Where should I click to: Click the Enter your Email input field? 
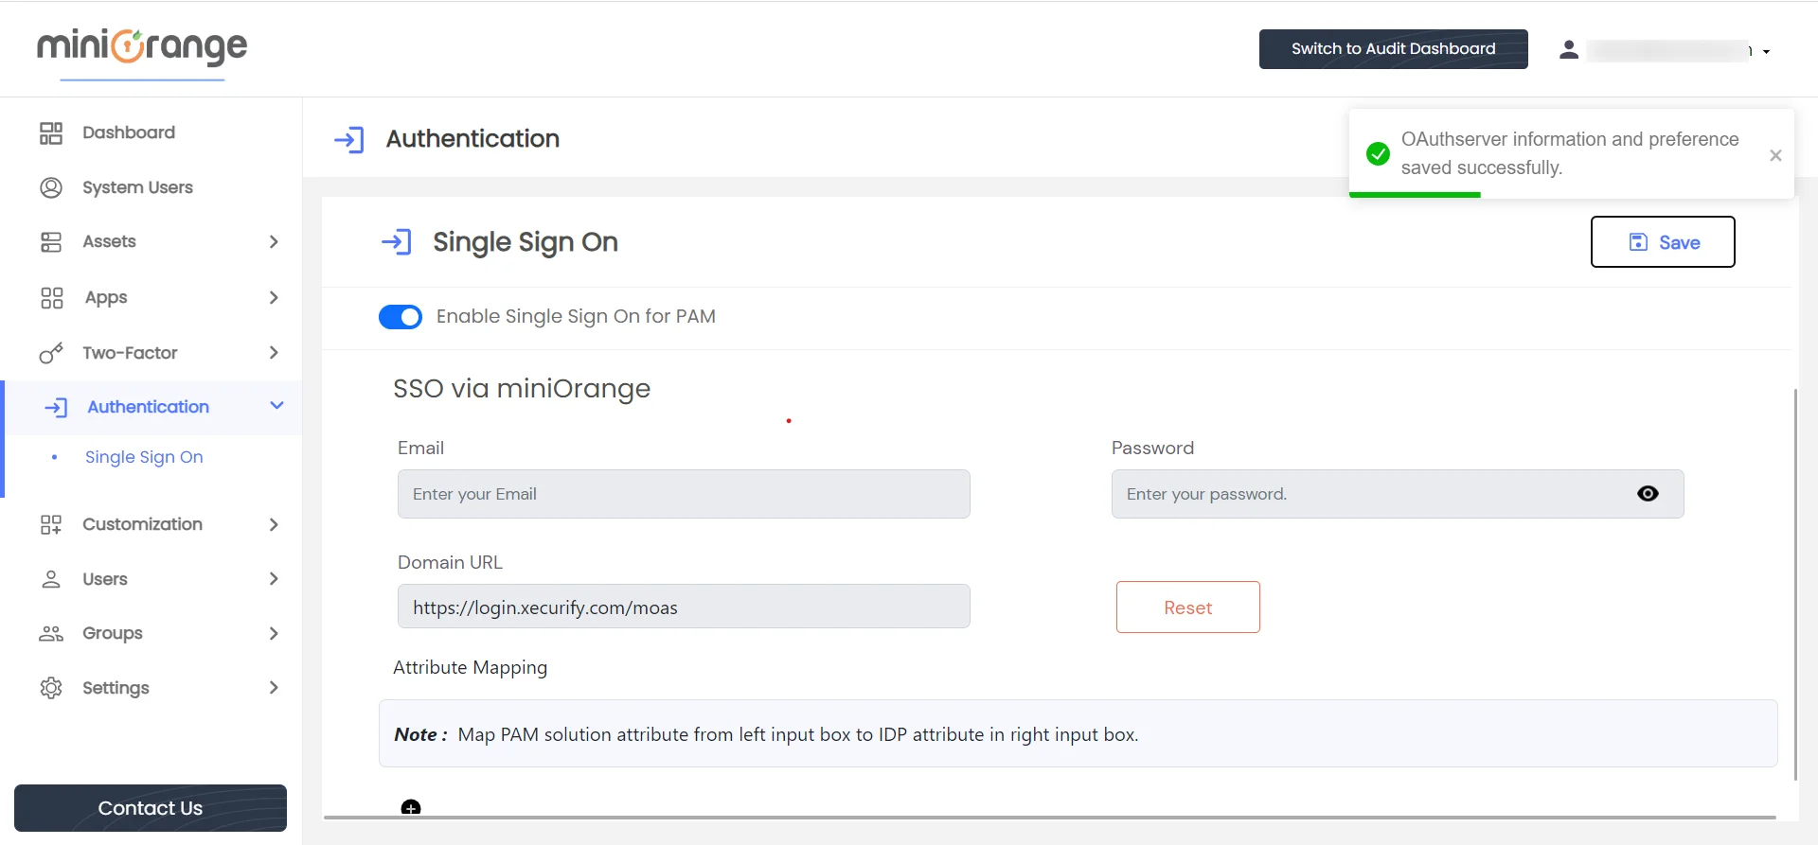(x=684, y=493)
